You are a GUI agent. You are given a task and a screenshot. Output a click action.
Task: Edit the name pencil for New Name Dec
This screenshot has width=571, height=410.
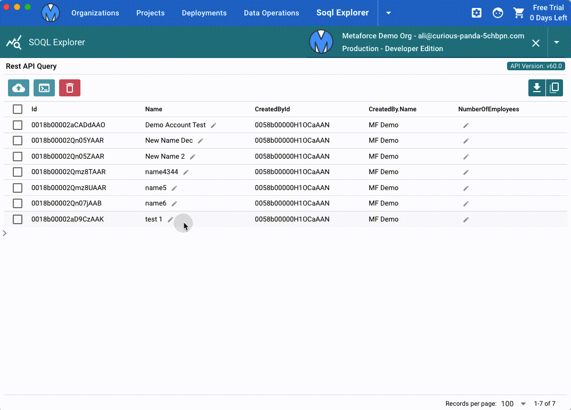click(x=200, y=141)
